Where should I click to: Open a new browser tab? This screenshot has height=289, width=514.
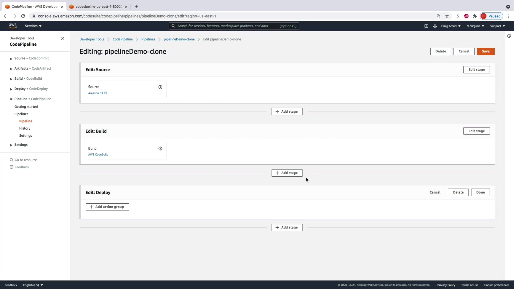click(x=136, y=7)
